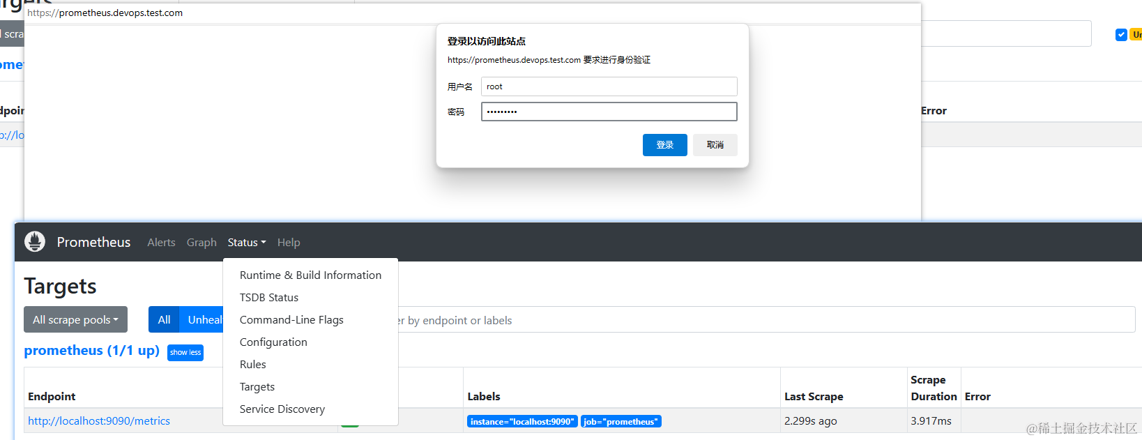Toggle the blue checkbox in background window
Image resolution: width=1142 pixels, height=440 pixels.
coord(1121,34)
